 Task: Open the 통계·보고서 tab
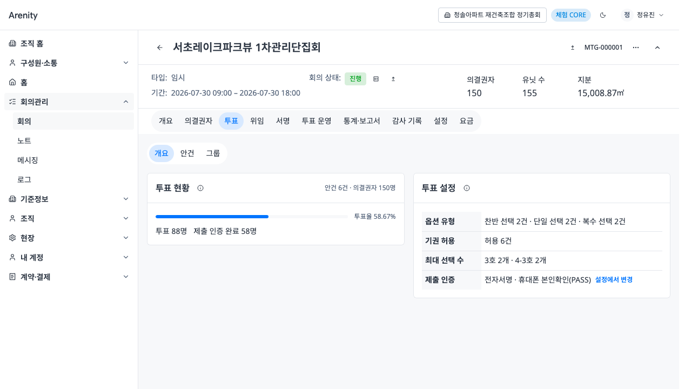pyautogui.click(x=362, y=121)
